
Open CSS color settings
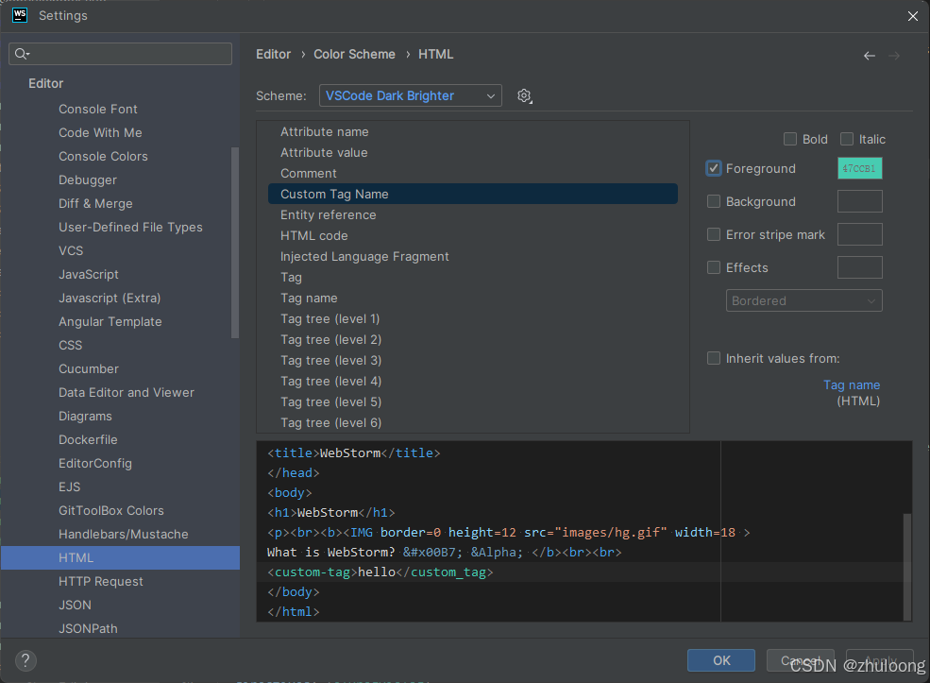[70, 346]
